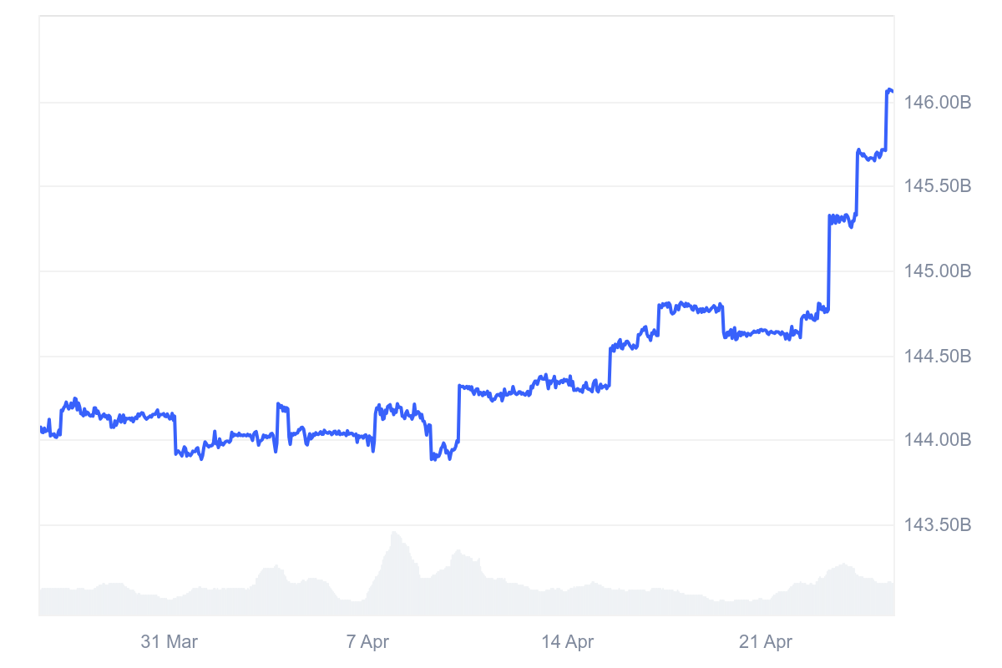Click the tallest gray volume peak

[x=393, y=533]
